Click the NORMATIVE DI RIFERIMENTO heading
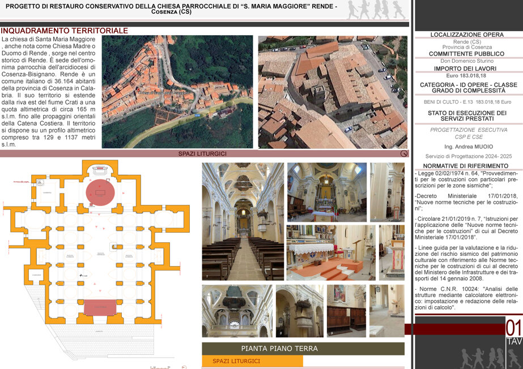This screenshot has height=369, width=523. [466, 166]
